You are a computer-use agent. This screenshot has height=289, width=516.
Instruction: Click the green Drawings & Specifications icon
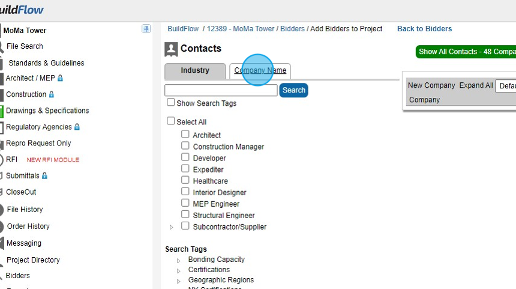point(1,111)
